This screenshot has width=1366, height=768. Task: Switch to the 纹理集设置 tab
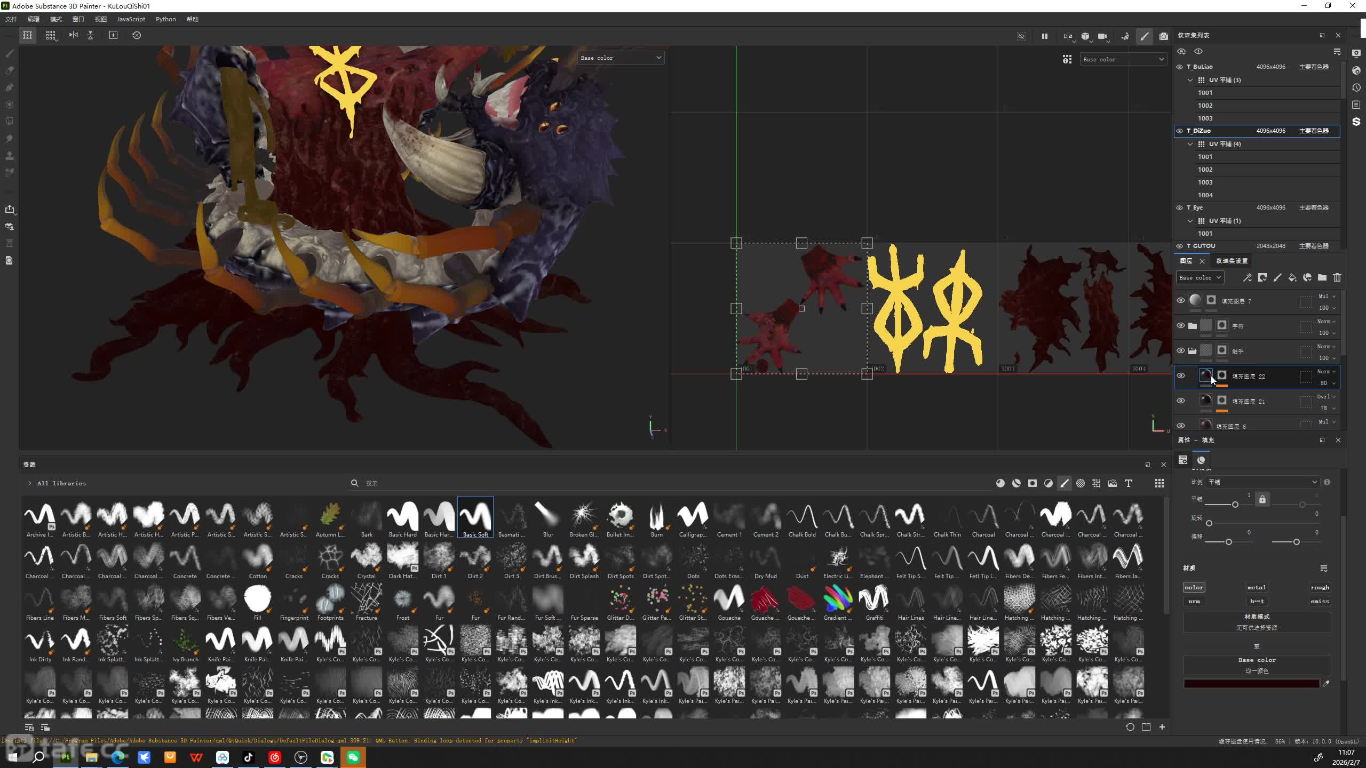point(1232,261)
